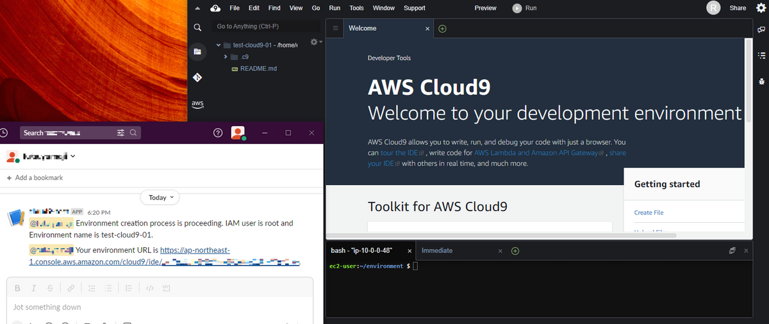
Task: Open Slack help question mark icon
Action: tap(218, 133)
